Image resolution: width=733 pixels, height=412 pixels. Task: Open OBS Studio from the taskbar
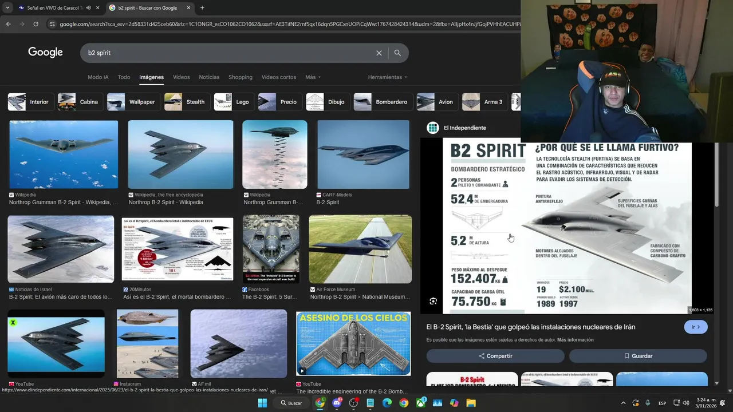pyautogui.click(x=353, y=403)
